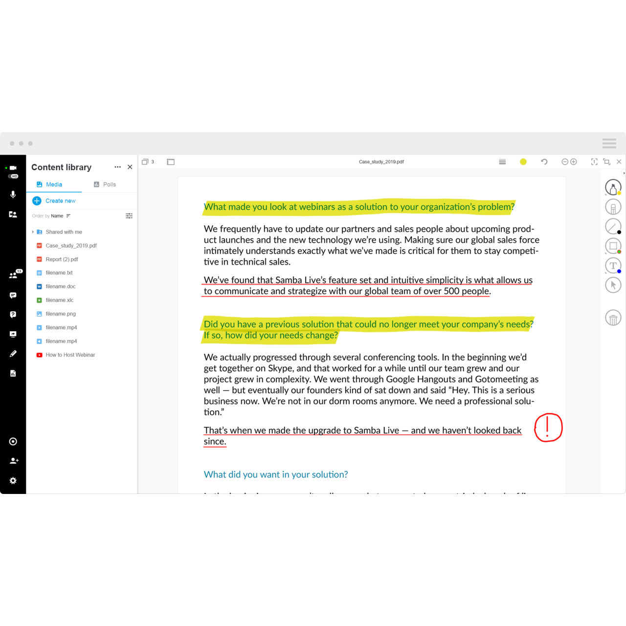Switch to the Polls tab
Screen dimensions: 626x626
(x=105, y=184)
